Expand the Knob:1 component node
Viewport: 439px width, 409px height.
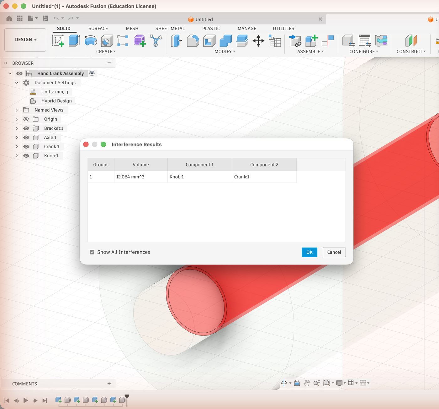17,156
